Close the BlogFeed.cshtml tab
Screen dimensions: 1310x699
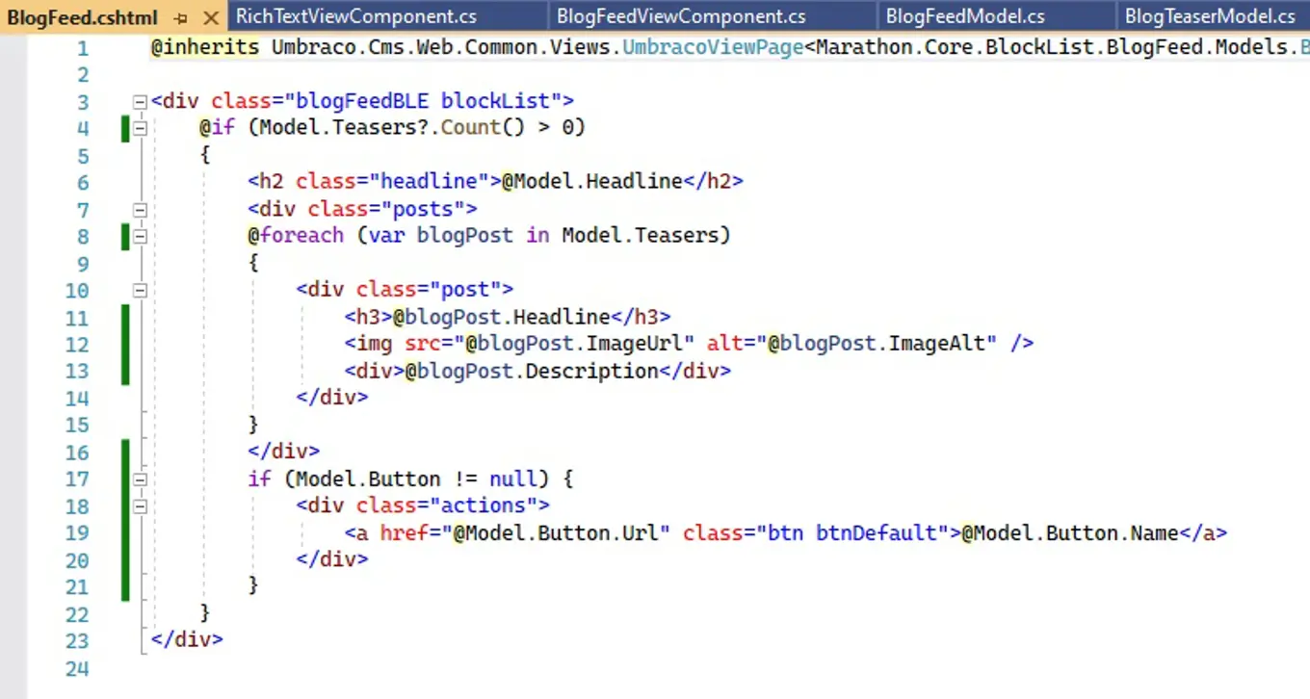[x=210, y=17]
